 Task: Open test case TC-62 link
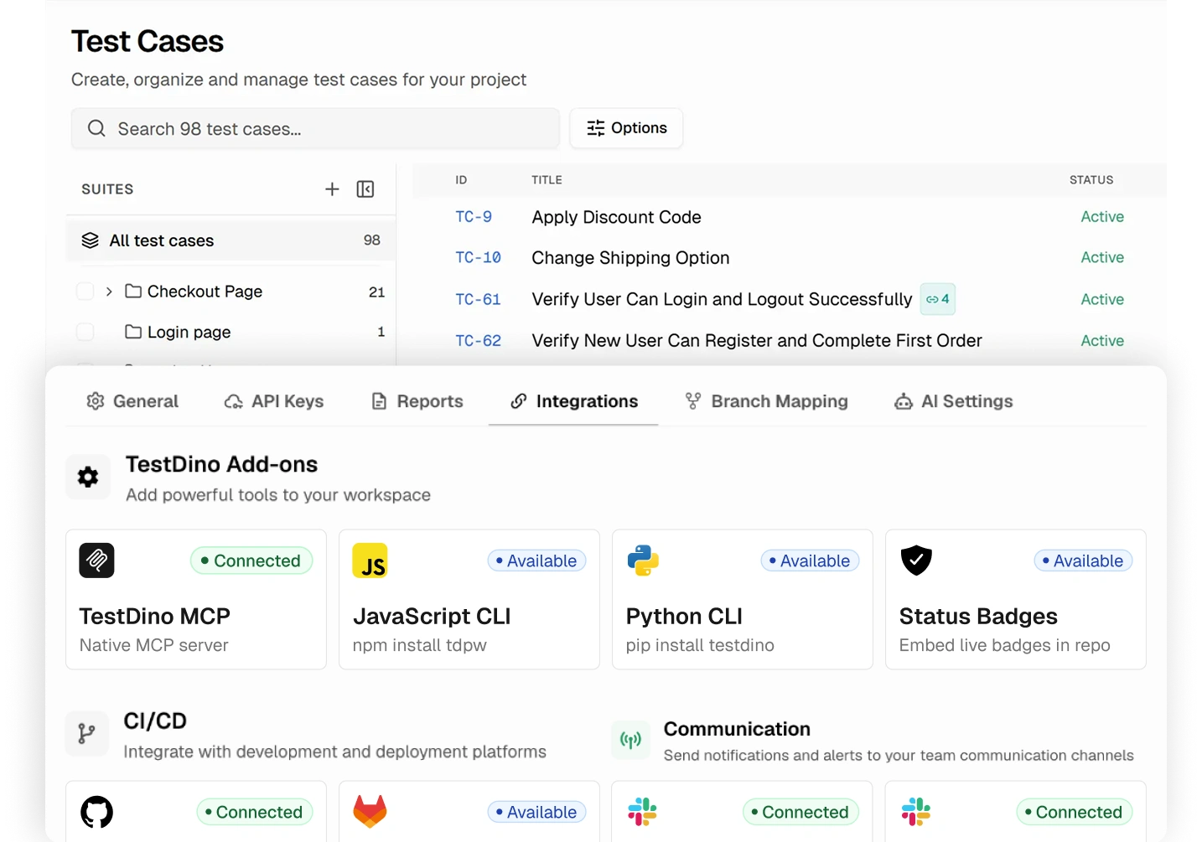pyautogui.click(x=478, y=341)
